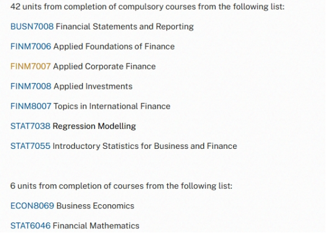Viewport: 326px width, 233px height.
Task: Click the 'Financial Statements and Reporting' title text
Action: (x=125, y=26)
